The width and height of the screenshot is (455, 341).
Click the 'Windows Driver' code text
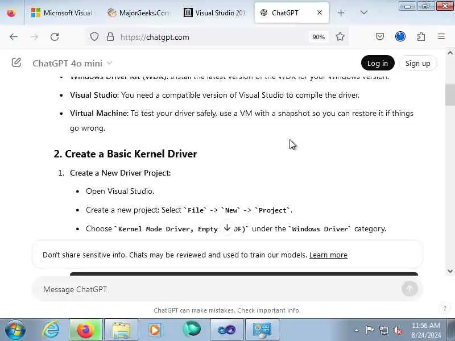point(320,229)
